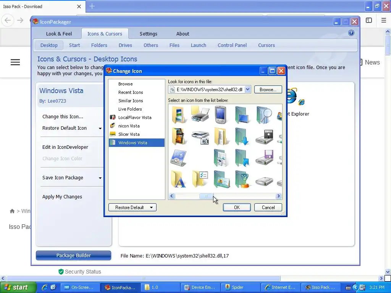The height and width of the screenshot is (293, 391).
Task: Cancel the Change Icon dialog
Action: 268,208
